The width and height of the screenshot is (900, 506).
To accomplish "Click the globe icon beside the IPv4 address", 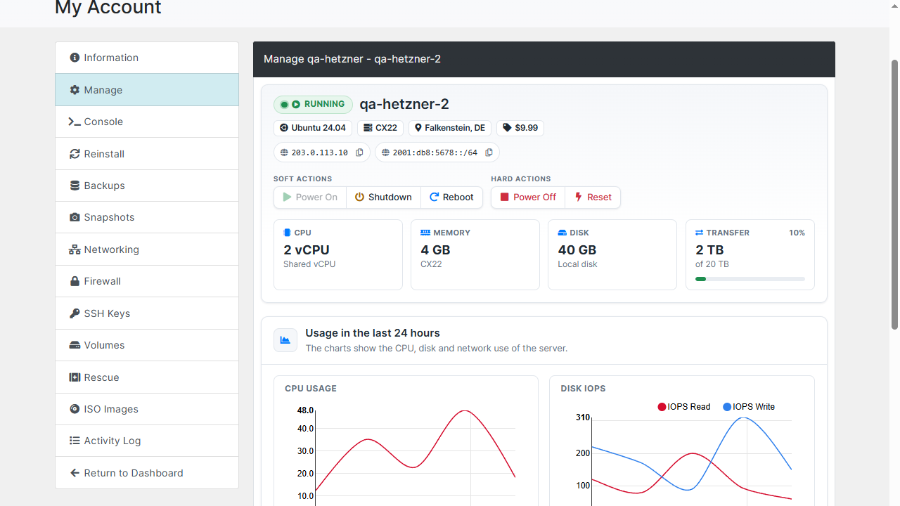I will (284, 153).
